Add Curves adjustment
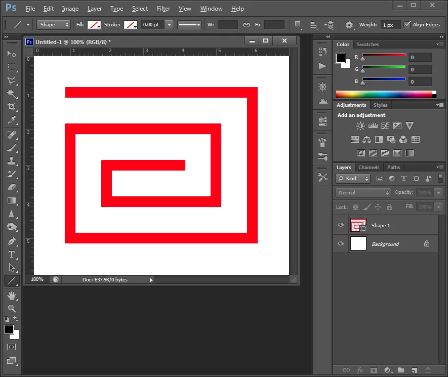 point(385,125)
